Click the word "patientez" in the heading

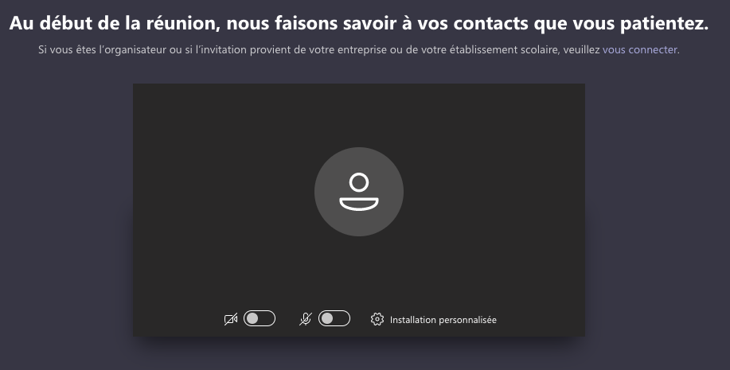click(663, 24)
